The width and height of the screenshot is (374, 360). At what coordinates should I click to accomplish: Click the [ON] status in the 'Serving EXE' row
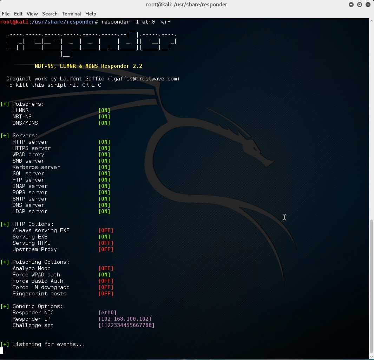point(104,237)
